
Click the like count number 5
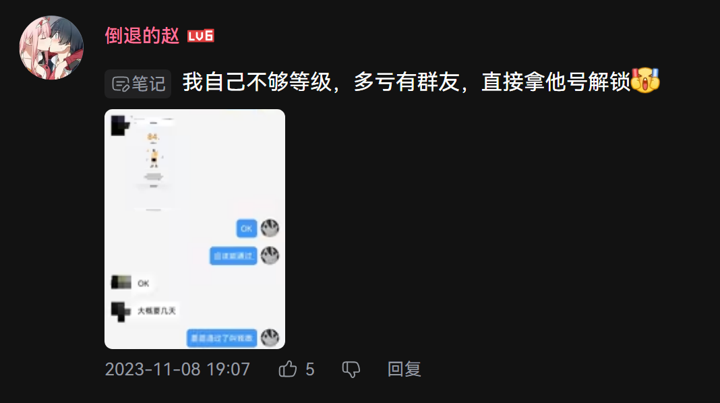(x=310, y=369)
